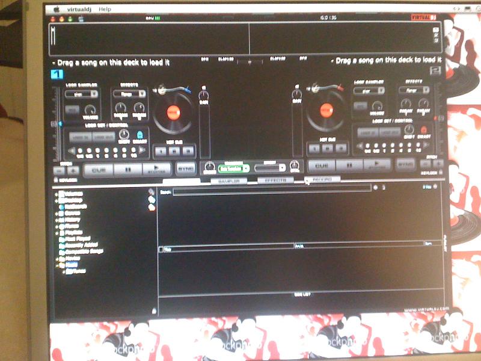481x361 pixels.
Task: Click the top icon on the folder panel edge
Action: coord(151,192)
